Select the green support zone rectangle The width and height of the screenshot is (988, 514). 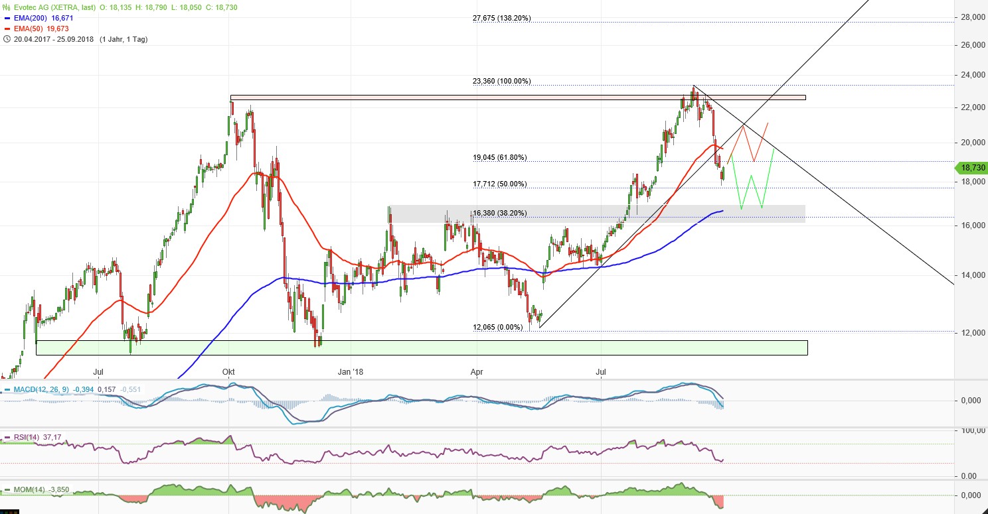(422, 346)
